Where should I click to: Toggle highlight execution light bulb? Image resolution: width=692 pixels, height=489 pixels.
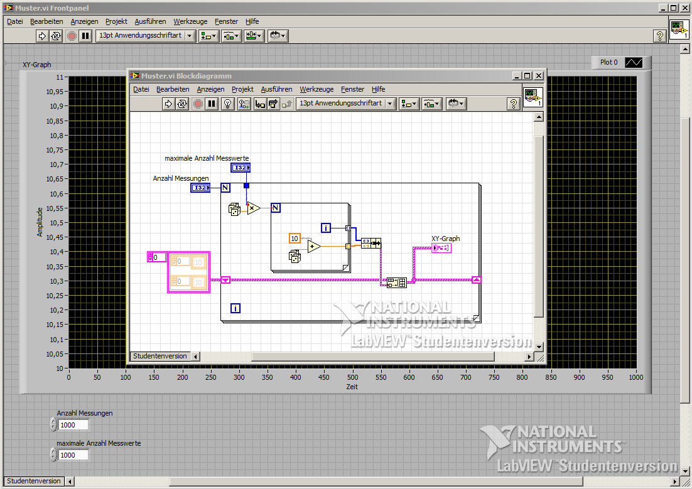point(228,104)
